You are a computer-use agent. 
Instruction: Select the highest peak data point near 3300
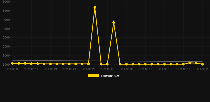pos(95,7)
